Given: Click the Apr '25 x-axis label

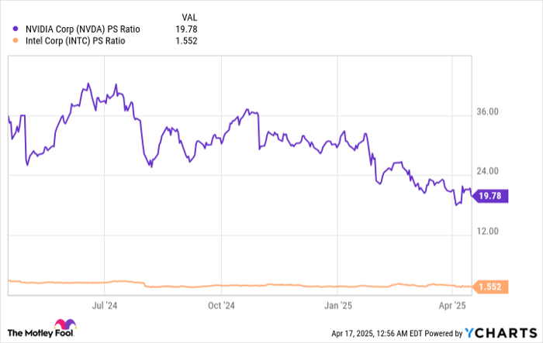Looking at the screenshot, I should [x=453, y=305].
